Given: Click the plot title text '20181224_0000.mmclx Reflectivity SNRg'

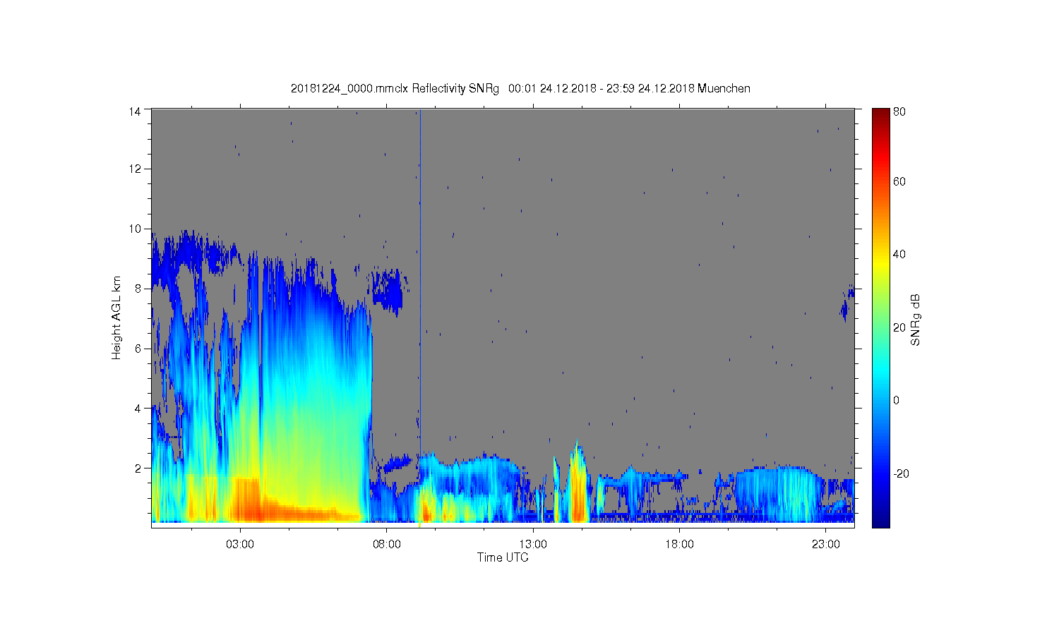Looking at the screenshot, I should 395,88.
